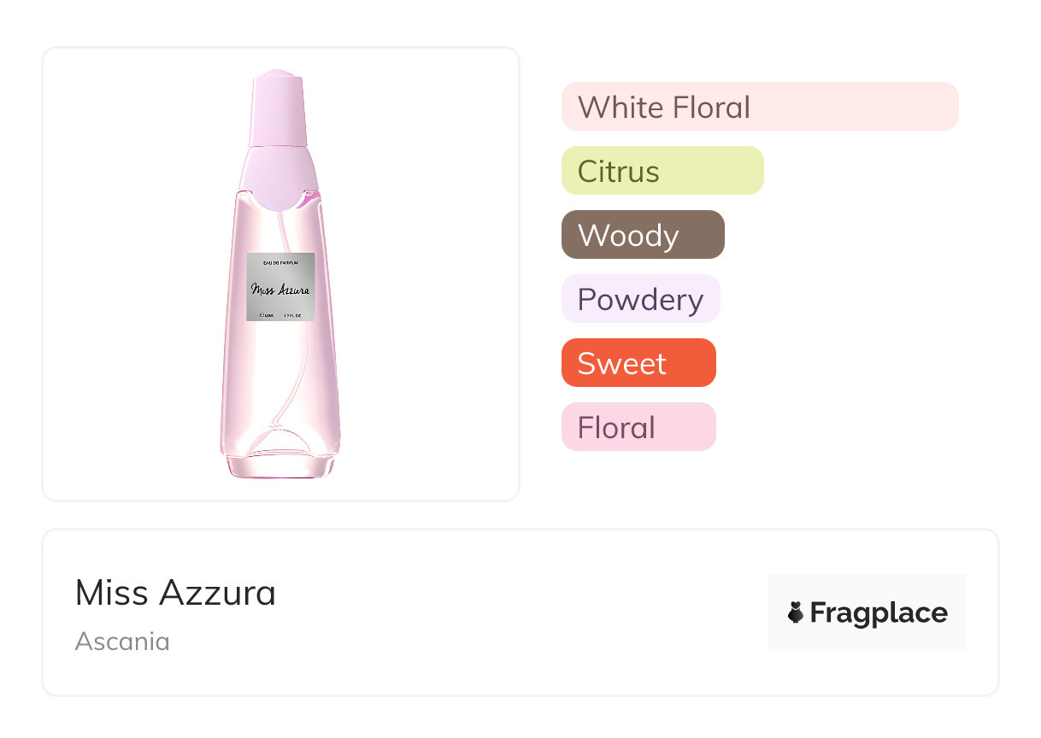Open the Ascania brand link

pos(122,641)
